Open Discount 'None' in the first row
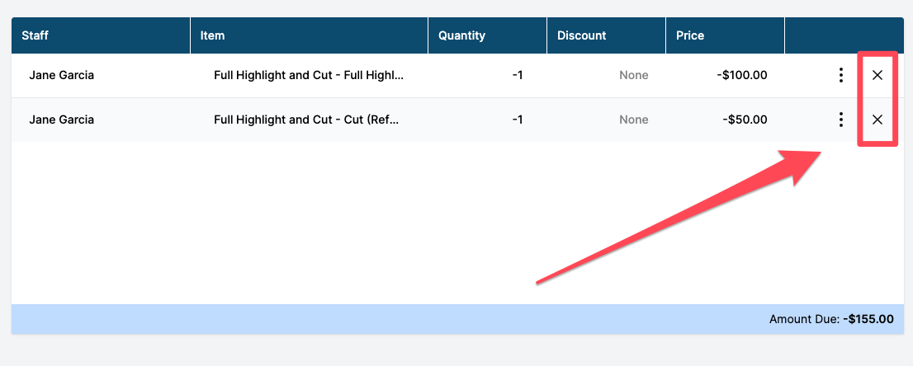This screenshot has height=366, width=913. (x=633, y=75)
